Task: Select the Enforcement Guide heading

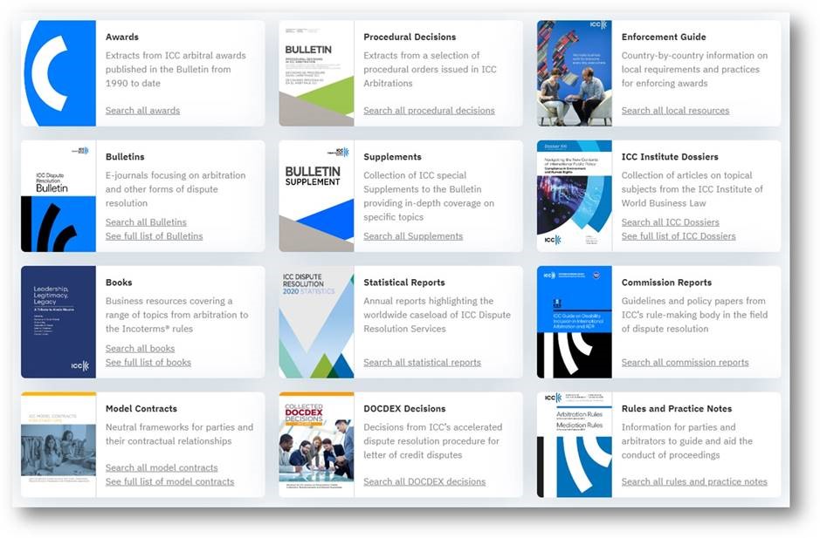Action: coord(664,37)
